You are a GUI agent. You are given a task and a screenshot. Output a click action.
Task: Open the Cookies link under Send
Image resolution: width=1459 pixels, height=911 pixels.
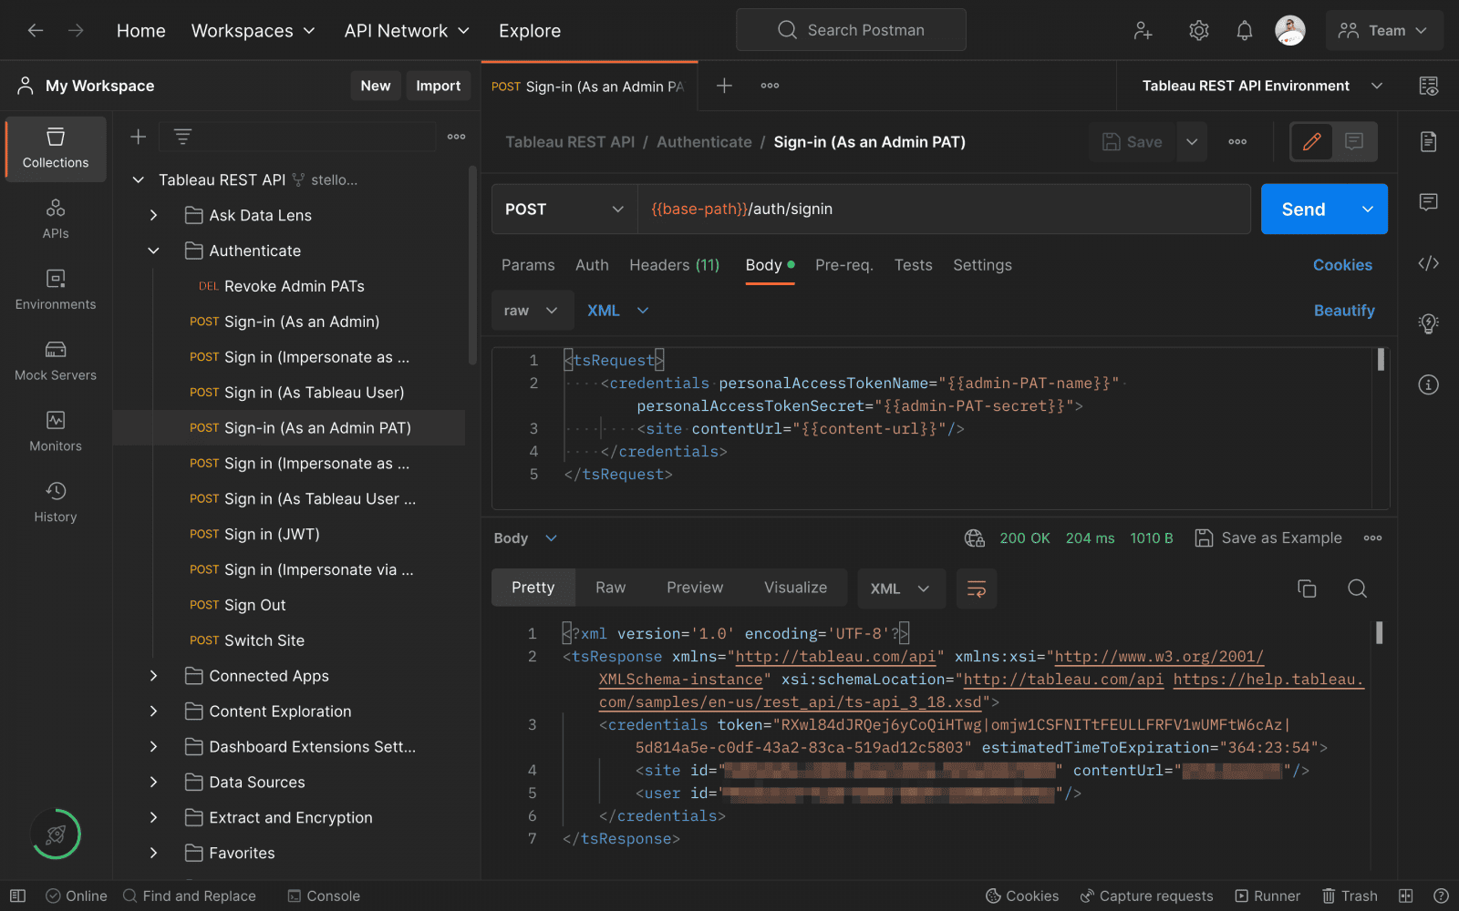(x=1342, y=265)
